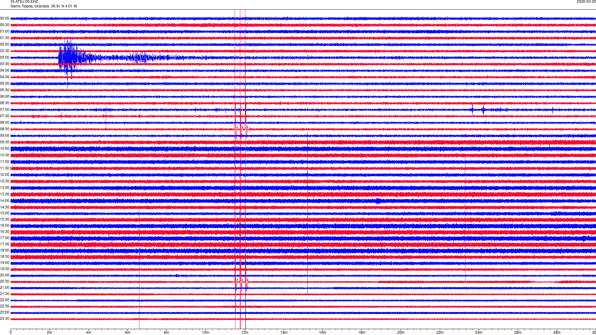The height and width of the screenshot is (335, 596).
Task: Click the 24m tick on time axis
Action: (x=479, y=333)
